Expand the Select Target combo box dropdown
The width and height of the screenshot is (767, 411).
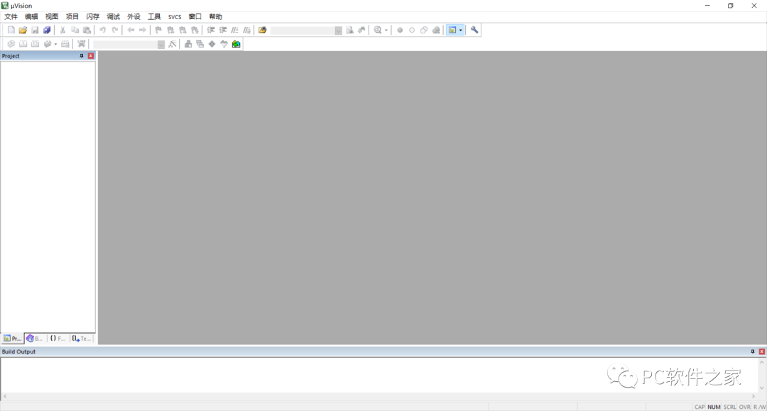point(161,45)
